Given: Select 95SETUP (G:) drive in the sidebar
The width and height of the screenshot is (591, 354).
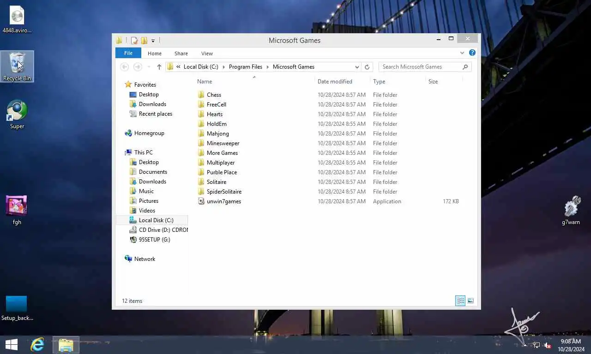Looking at the screenshot, I should click(150, 240).
